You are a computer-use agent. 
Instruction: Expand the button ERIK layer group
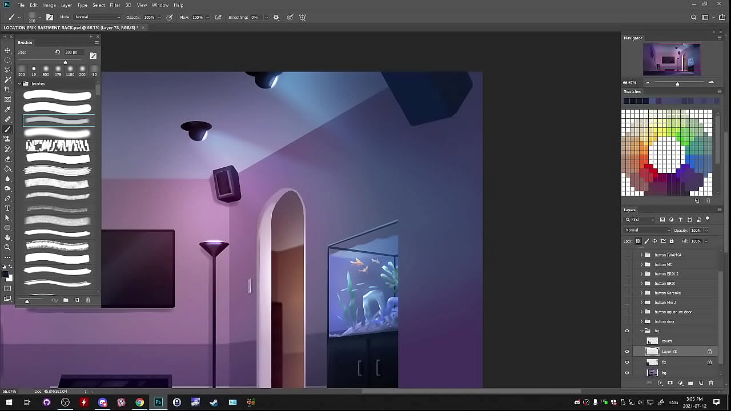click(641, 284)
